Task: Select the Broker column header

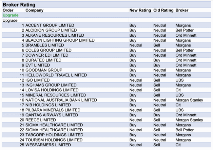Action: click(182, 10)
